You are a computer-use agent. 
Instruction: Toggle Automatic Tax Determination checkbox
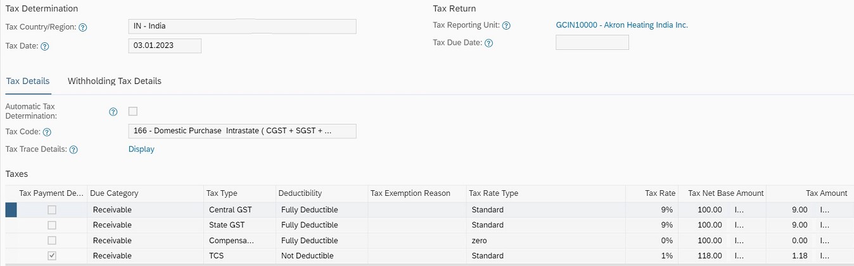coord(133,112)
